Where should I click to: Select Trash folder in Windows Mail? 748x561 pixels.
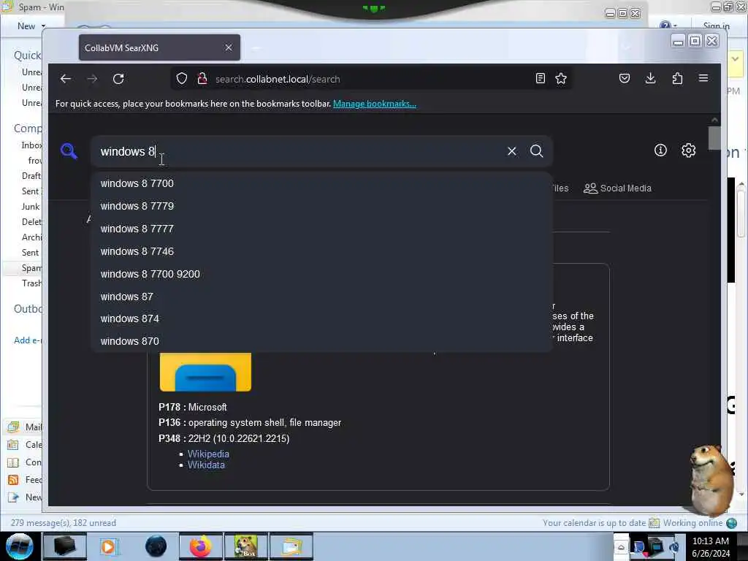pos(31,283)
